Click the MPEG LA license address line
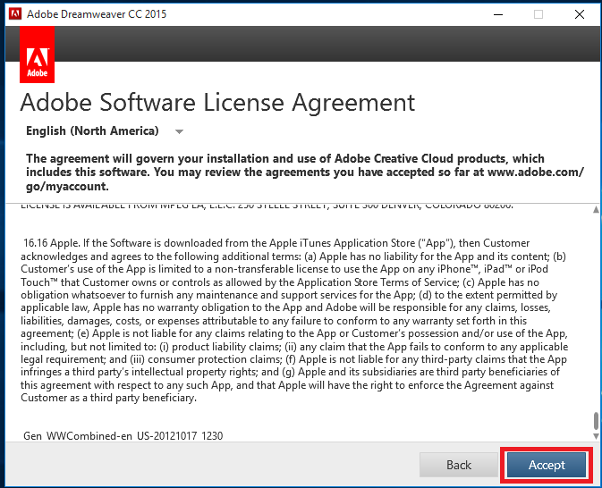This screenshot has height=488, width=602. [269, 206]
